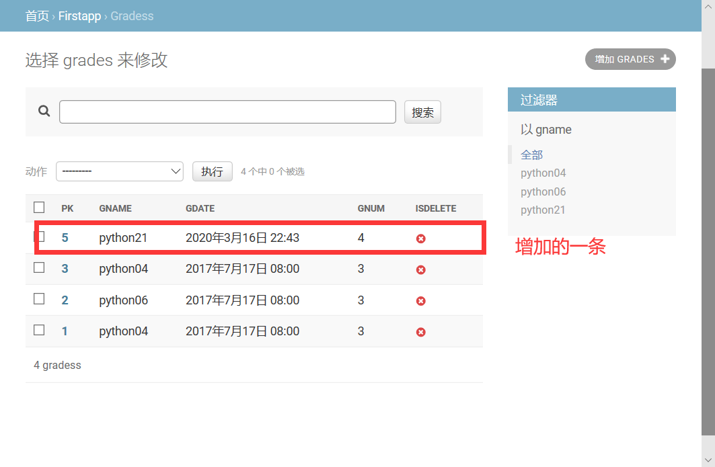Open grade record PK 5
Viewport: 715px width, 467px height.
pyautogui.click(x=65, y=238)
